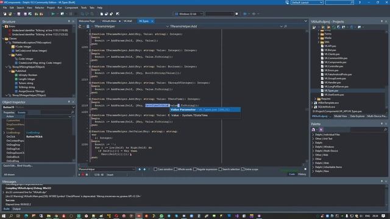390x219 pixels.
Task: Click the Pause button in the toolbar
Action: tap(71, 14)
